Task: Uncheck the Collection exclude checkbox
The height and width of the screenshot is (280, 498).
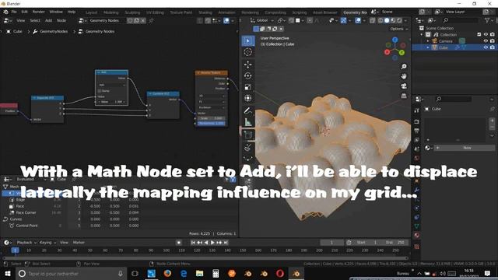Action: click(x=479, y=34)
